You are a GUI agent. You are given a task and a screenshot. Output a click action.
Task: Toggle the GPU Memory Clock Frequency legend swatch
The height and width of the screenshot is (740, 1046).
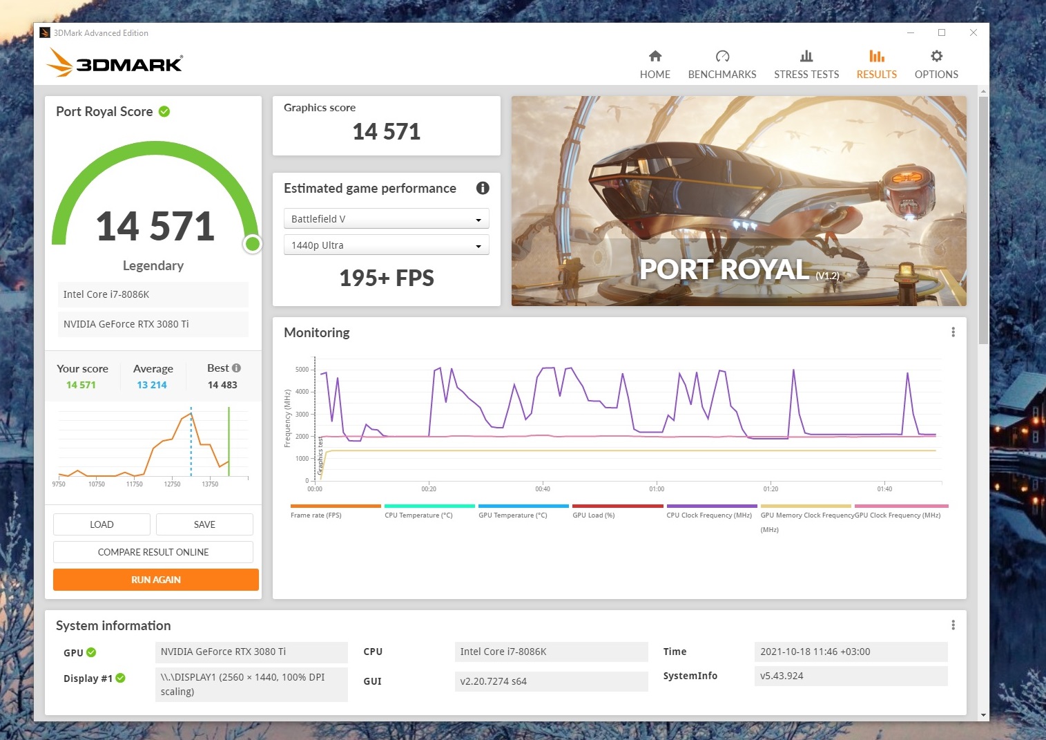pos(806,506)
